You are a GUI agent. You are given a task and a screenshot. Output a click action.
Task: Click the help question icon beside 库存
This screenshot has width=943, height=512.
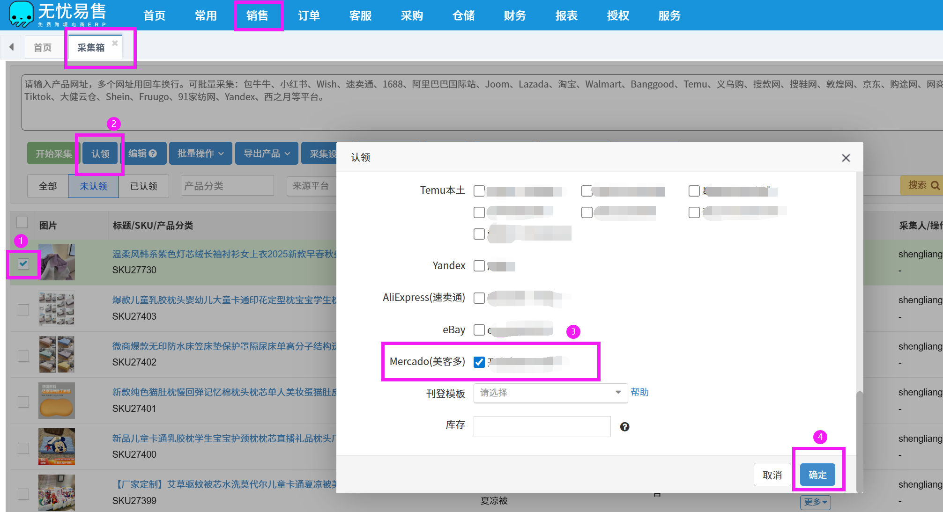tap(624, 427)
